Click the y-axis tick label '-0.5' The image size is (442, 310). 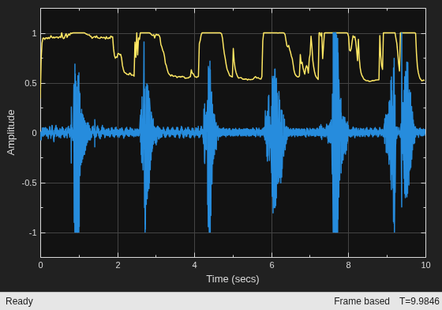pos(29,183)
